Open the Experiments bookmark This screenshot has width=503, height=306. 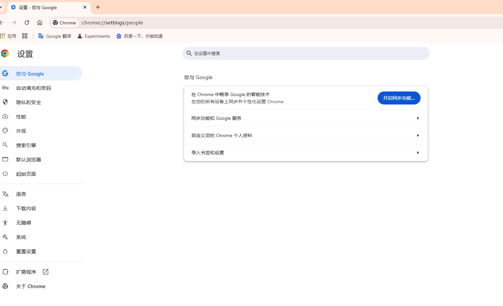point(94,36)
